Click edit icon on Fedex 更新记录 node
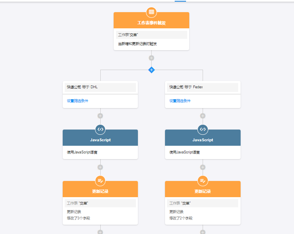Image resolution: width=294 pixels, height=234 pixels. pyautogui.click(x=203, y=181)
